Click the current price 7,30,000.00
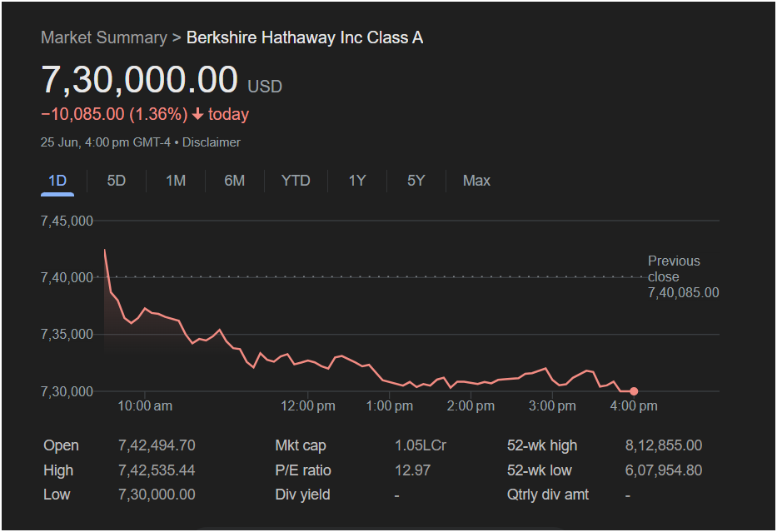777x532 pixels. pos(140,79)
